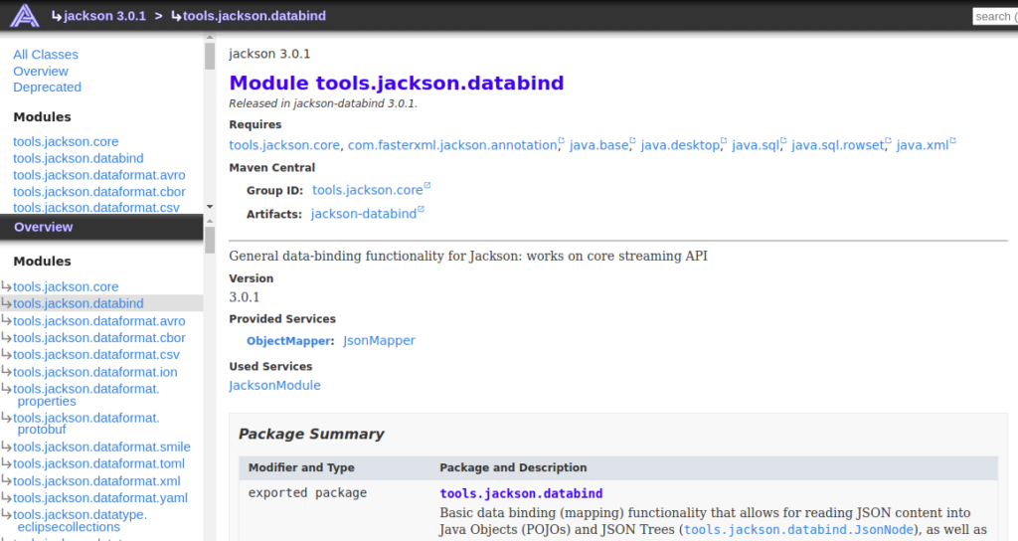Screen dimensions: 1018x541
Task: Open tools.jackson.dataformat.ion tree item
Action: (x=94, y=372)
